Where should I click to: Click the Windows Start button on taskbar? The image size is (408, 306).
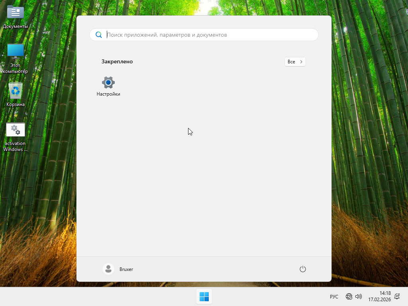[204, 296]
